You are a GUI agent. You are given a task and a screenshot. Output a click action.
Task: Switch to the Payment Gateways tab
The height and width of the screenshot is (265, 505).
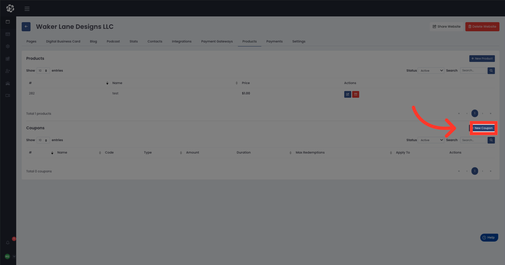pyautogui.click(x=217, y=42)
